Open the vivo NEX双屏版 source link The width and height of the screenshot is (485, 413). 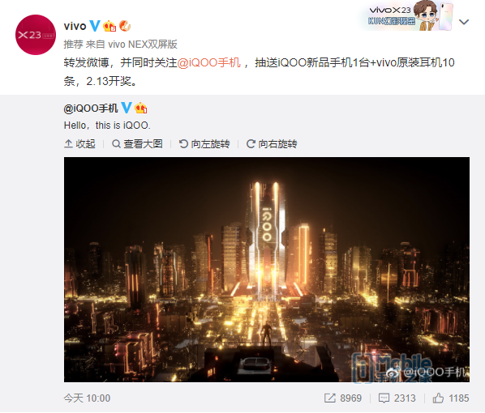pos(143,45)
